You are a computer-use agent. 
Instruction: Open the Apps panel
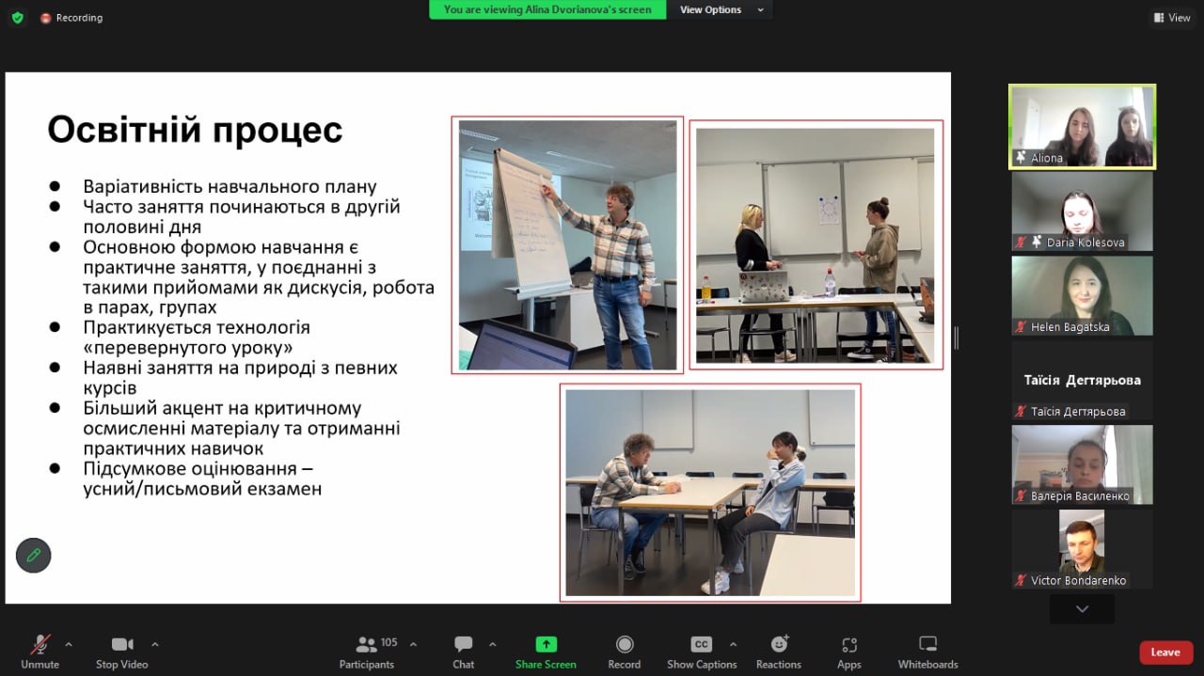pos(849,645)
